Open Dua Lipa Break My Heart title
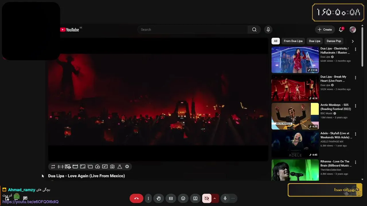The image size is (367, 206). [333, 79]
